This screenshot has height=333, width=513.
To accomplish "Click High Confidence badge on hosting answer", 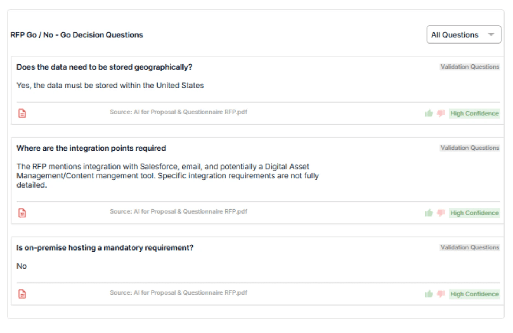I will click(x=474, y=294).
